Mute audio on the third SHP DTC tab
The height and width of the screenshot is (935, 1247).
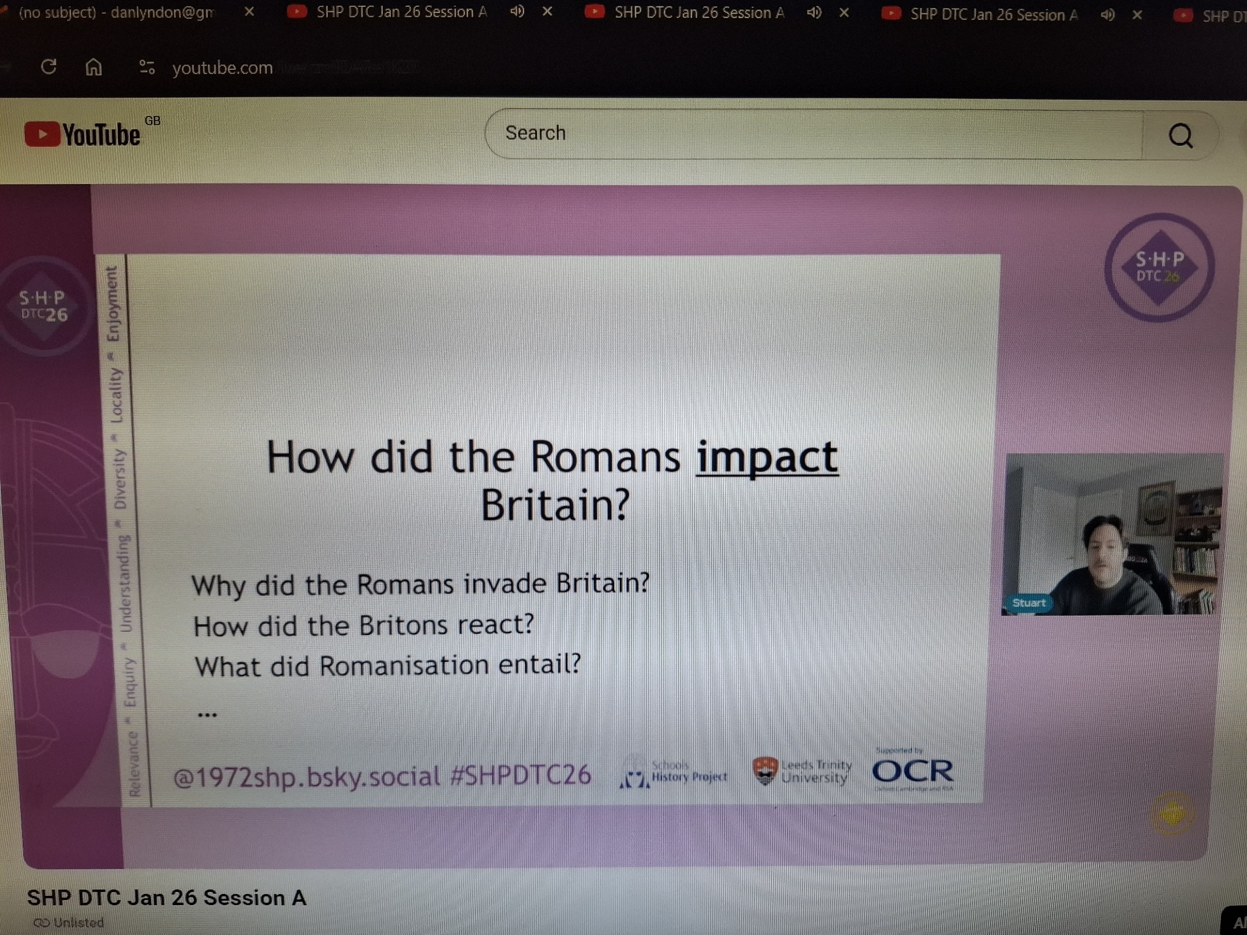tap(1107, 15)
